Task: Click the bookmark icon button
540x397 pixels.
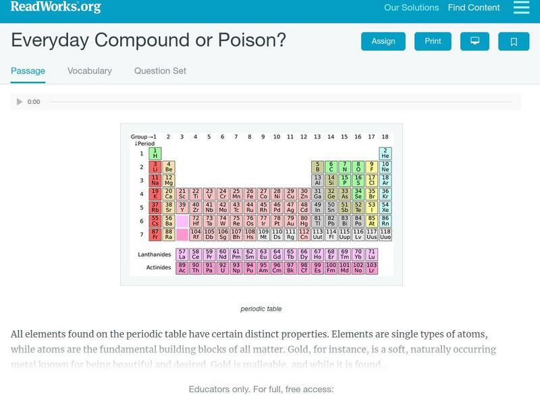Action: [x=514, y=41]
